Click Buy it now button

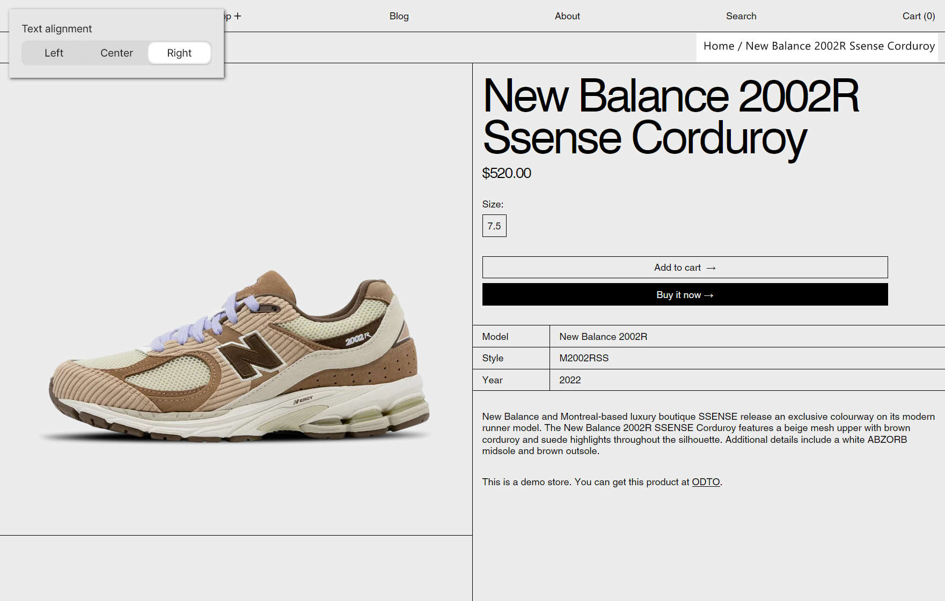685,294
